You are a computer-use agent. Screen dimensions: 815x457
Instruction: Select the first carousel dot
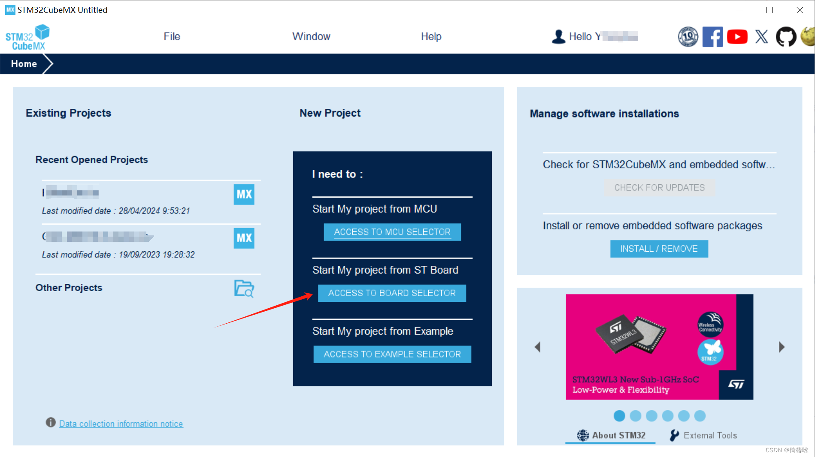point(619,416)
